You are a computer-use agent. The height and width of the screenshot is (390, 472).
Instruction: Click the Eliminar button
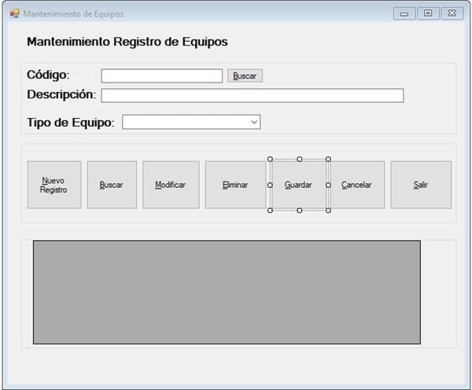tap(235, 185)
